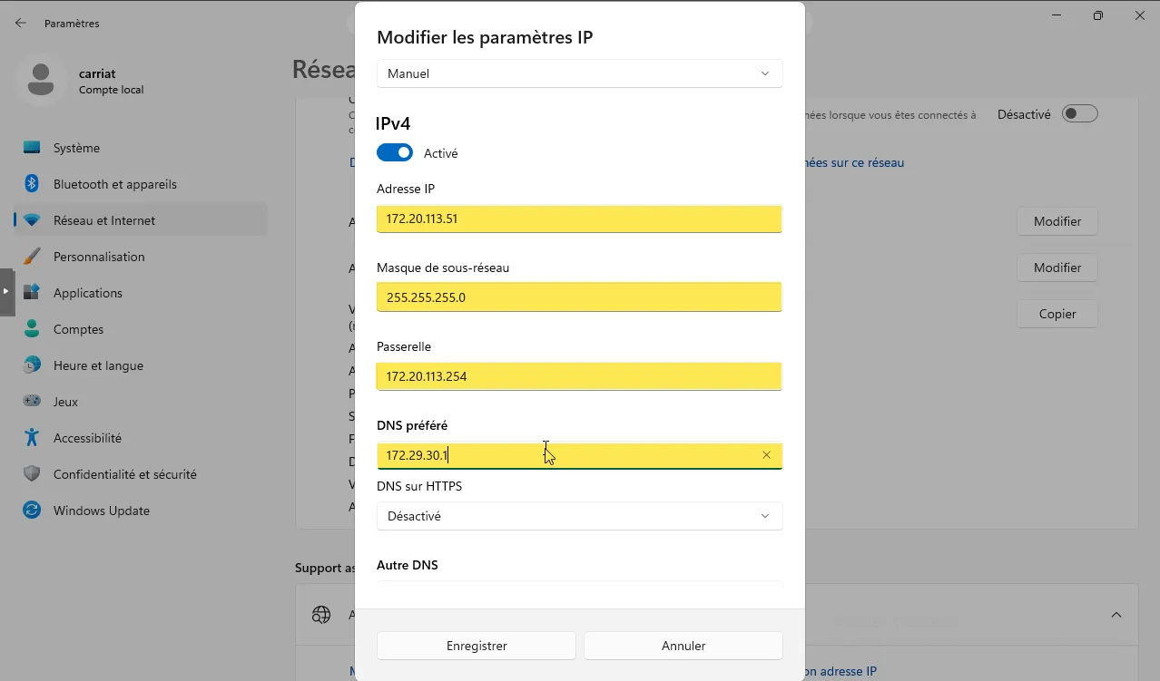Click the Bluetooth et appareils icon
The image size is (1160, 681).
(x=32, y=184)
